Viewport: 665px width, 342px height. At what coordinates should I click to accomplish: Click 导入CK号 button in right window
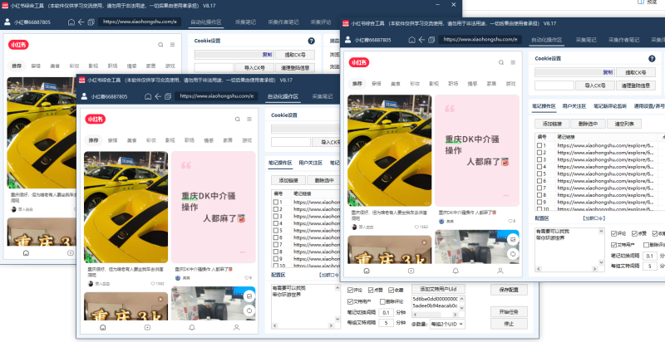(594, 85)
